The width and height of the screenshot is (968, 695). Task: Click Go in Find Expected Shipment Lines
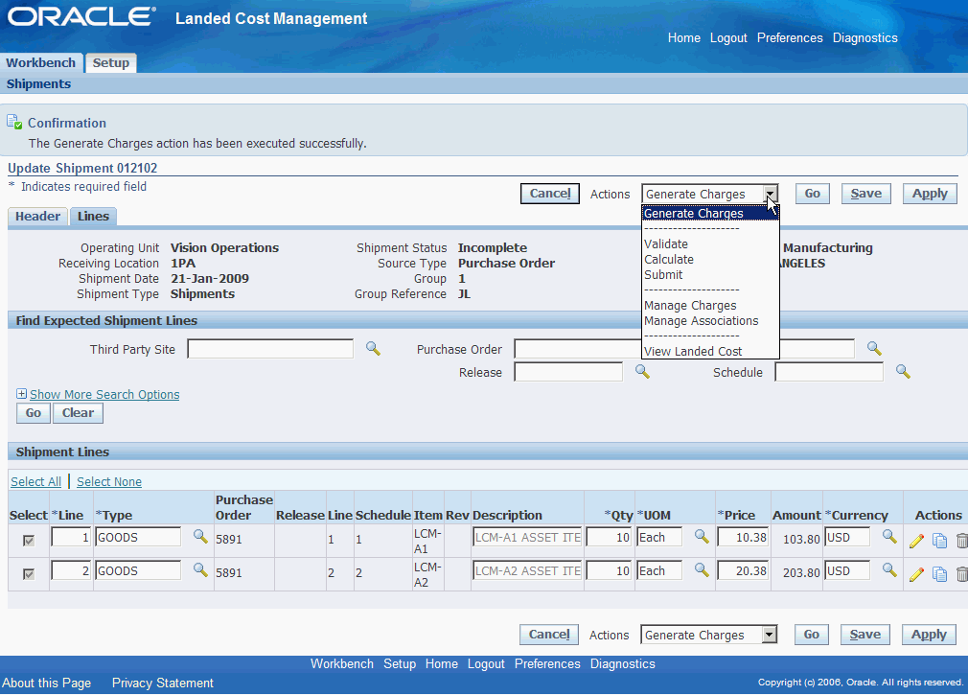[x=34, y=413]
